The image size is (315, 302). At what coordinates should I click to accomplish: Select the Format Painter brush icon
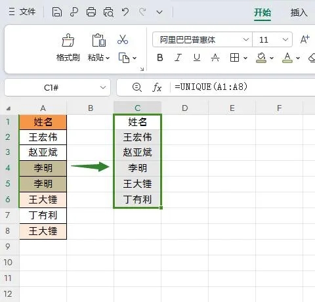68,40
